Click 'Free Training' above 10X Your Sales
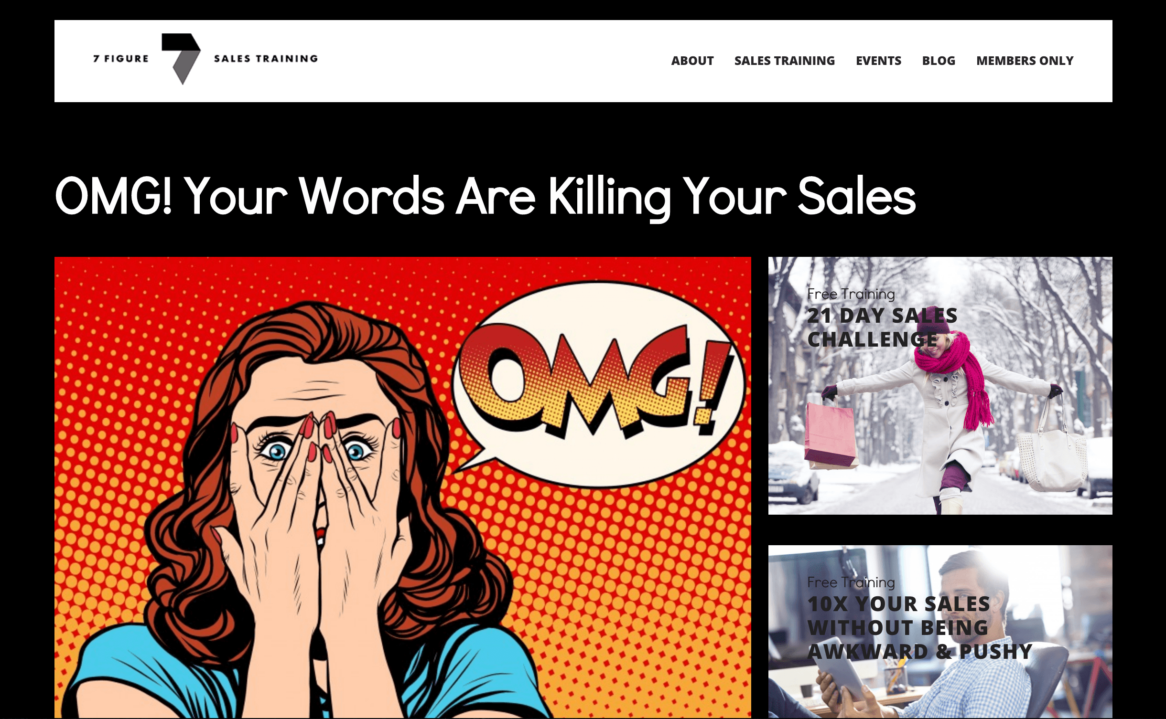This screenshot has height=719, width=1166. click(x=851, y=582)
